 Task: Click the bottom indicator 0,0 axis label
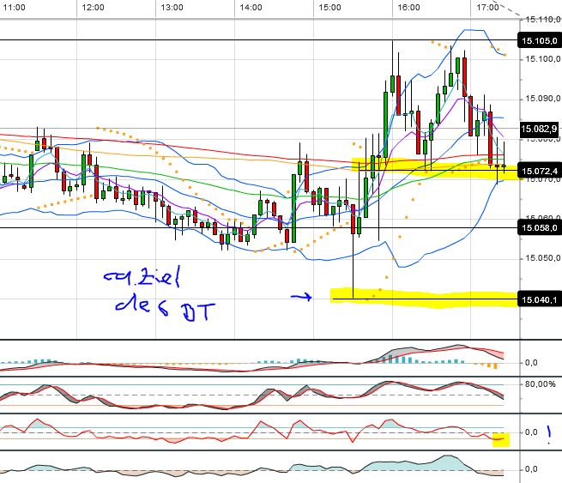(x=531, y=469)
